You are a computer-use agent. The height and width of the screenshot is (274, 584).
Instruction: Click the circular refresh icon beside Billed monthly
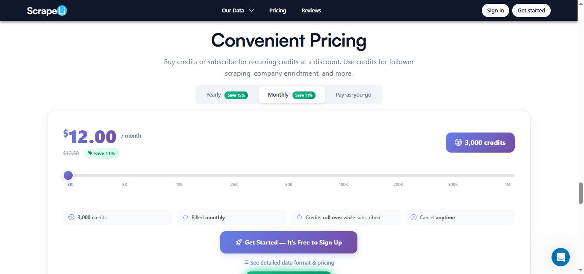point(186,217)
